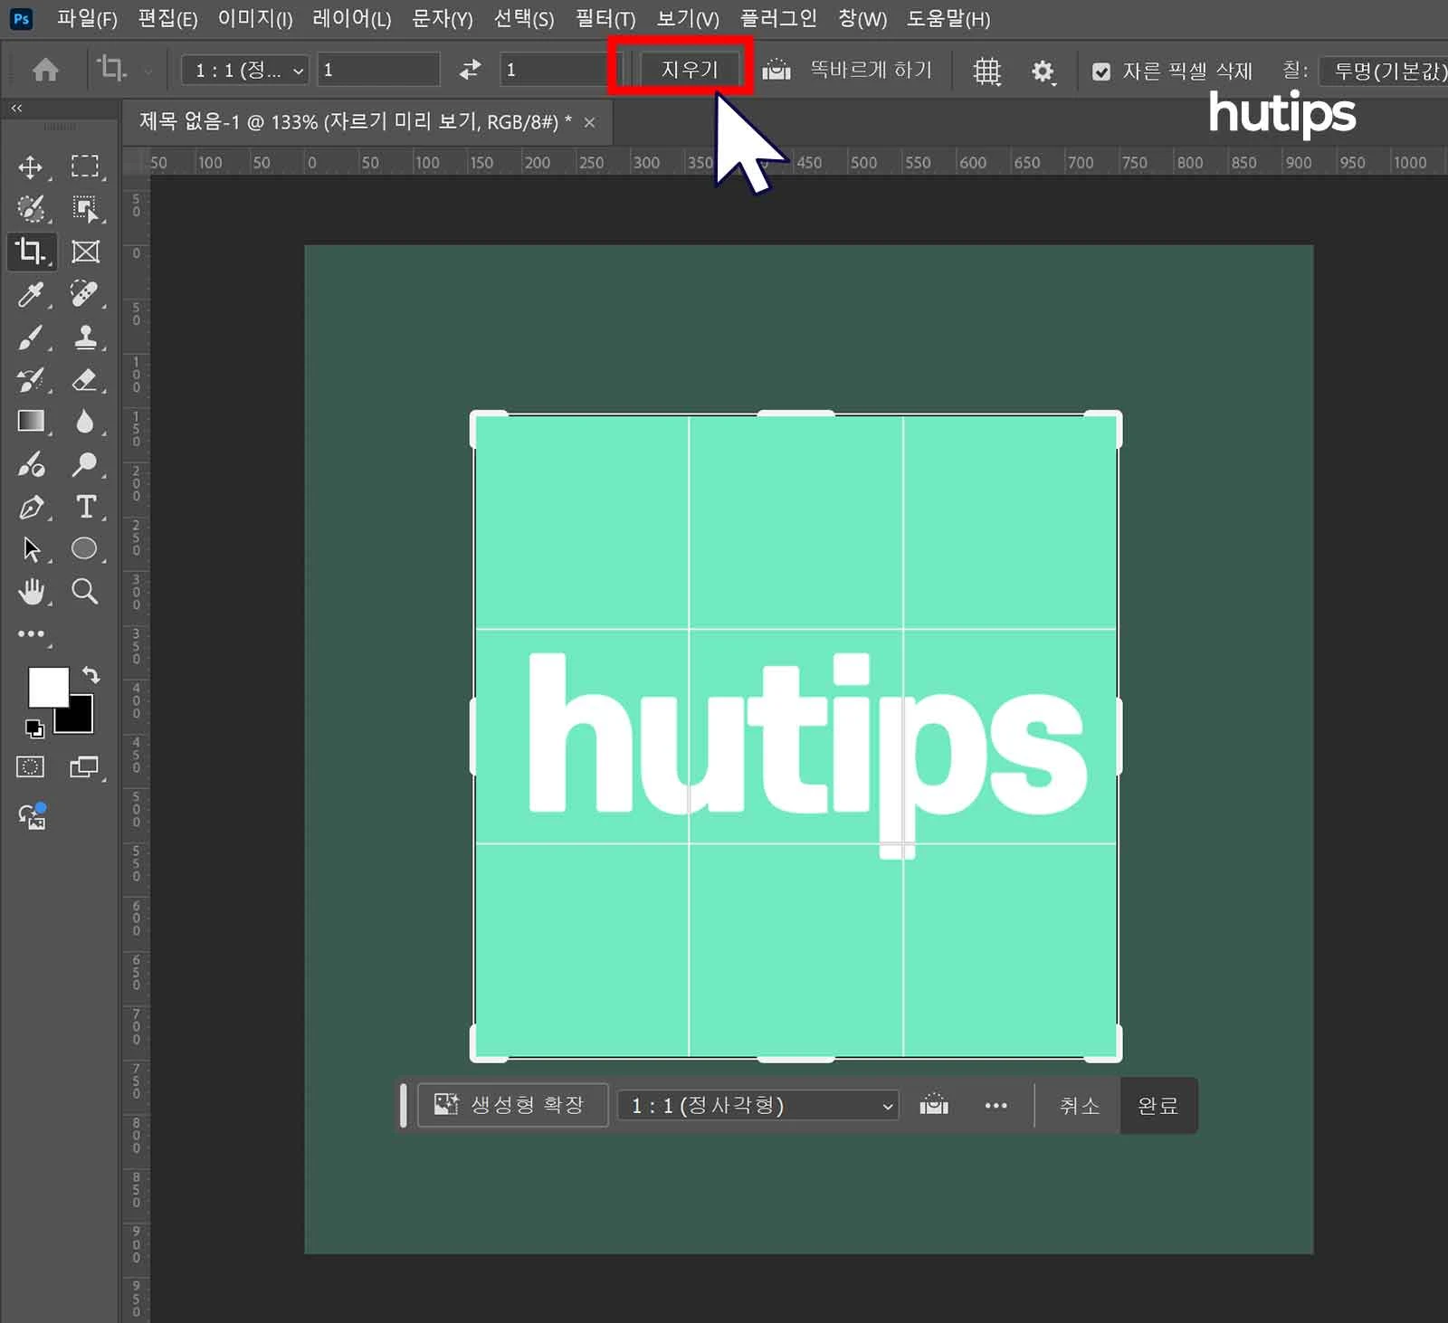Select the Path Selection tool
The image size is (1448, 1323).
(x=31, y=549)
